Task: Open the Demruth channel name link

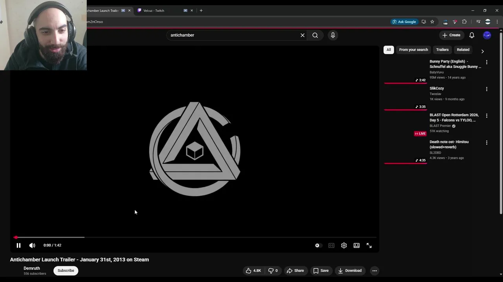Action: pos(31,268)
